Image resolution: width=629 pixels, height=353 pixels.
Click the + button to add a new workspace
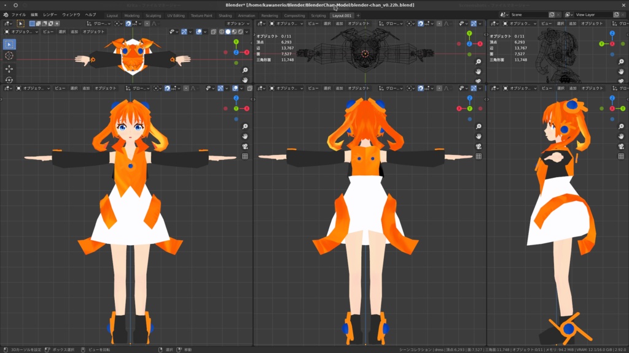click(x=358, y=15)
